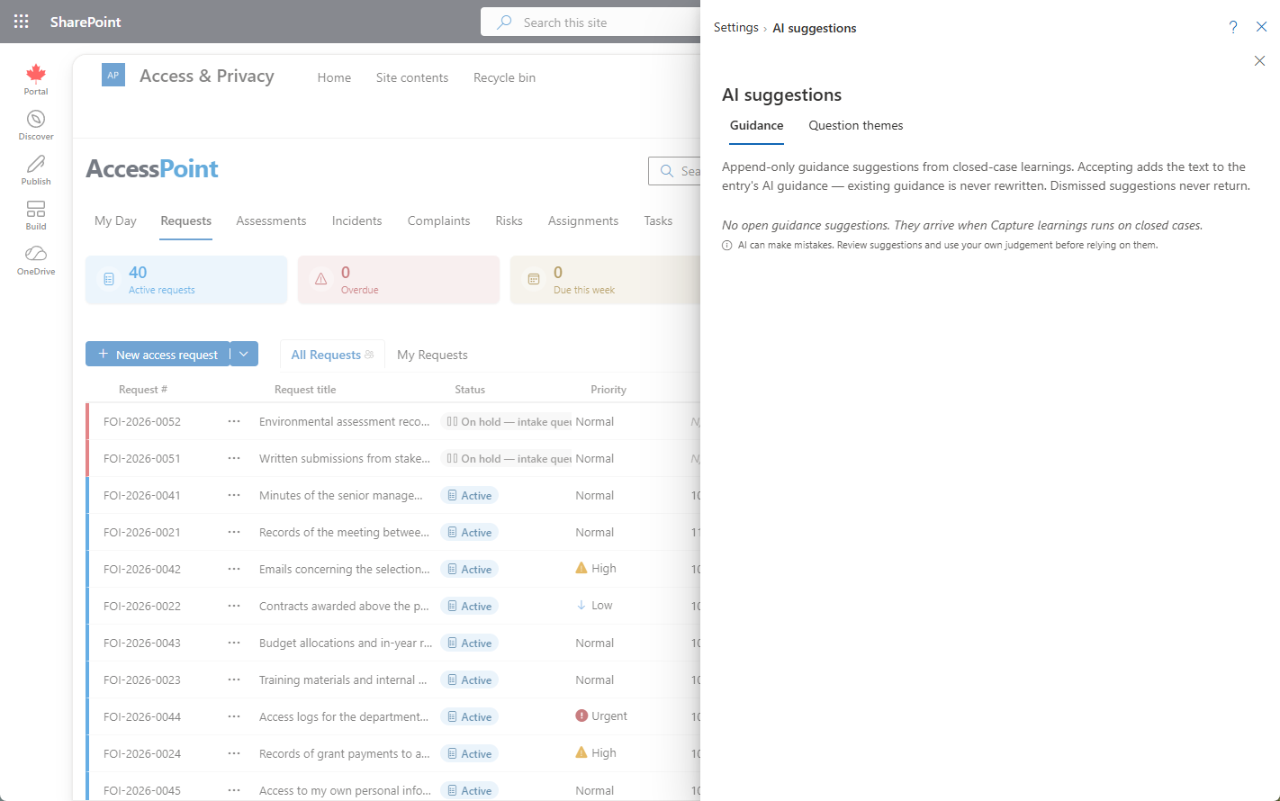Click the shared view icon beside All Requests
Image resolution: width=1280 pixels, height=801 pixels.
[369, 355]
